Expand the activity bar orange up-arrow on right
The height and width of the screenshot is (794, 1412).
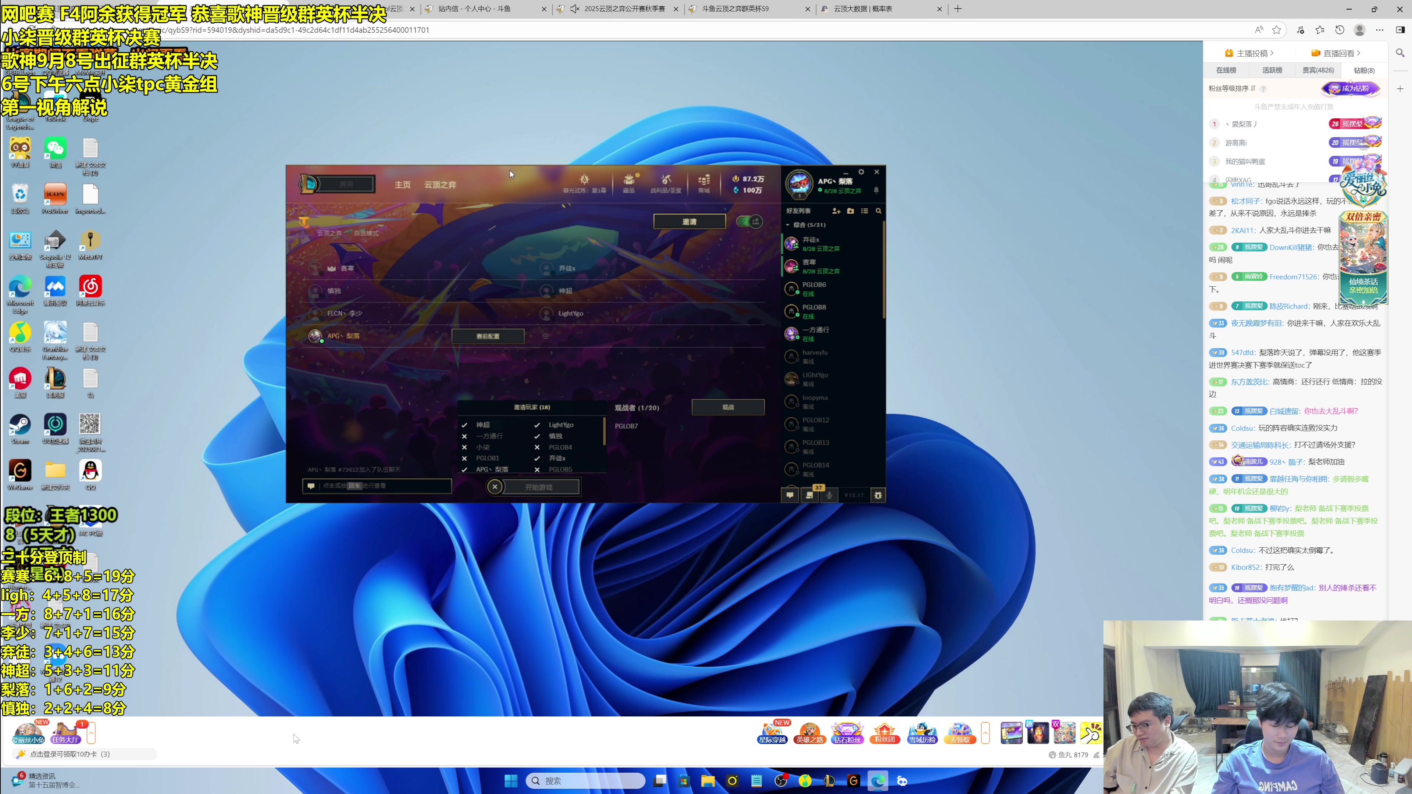pyautogui.click(x=985, y=733)
